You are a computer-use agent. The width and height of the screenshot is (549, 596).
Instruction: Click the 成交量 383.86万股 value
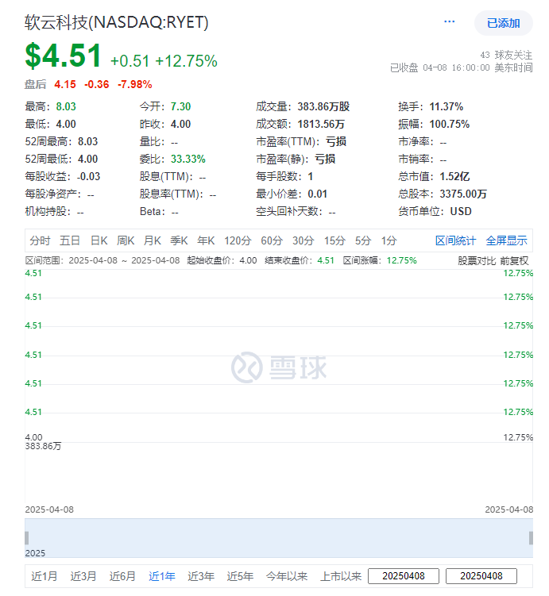(x=323, y=107)
